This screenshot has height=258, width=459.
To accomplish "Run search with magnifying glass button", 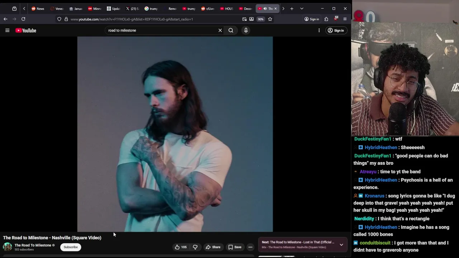I will [x=231, y=30].
